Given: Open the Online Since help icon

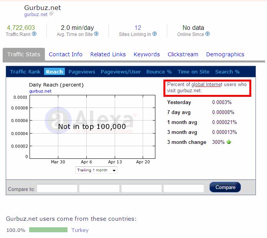Looking at the screenshot, I should (x=208, y=34).
